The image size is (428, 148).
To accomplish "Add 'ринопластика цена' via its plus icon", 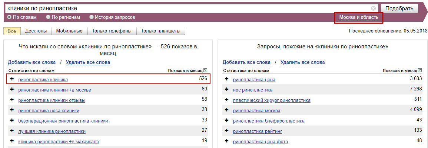I will coord(226,79).
